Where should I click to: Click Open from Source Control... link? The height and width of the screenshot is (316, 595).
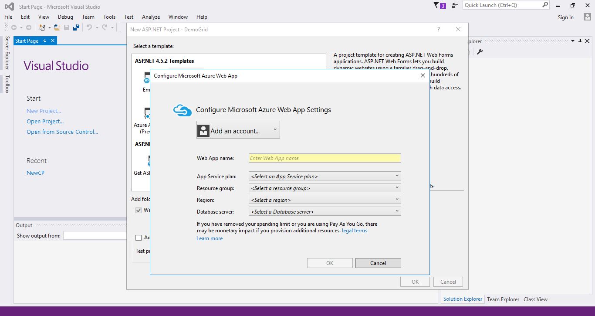[62, 132]
